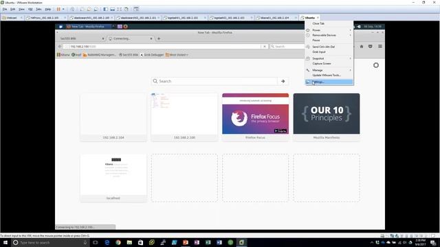Open the VMware Help menu
Viewport: 440px width, 247px height.
[x=47, y=9]
